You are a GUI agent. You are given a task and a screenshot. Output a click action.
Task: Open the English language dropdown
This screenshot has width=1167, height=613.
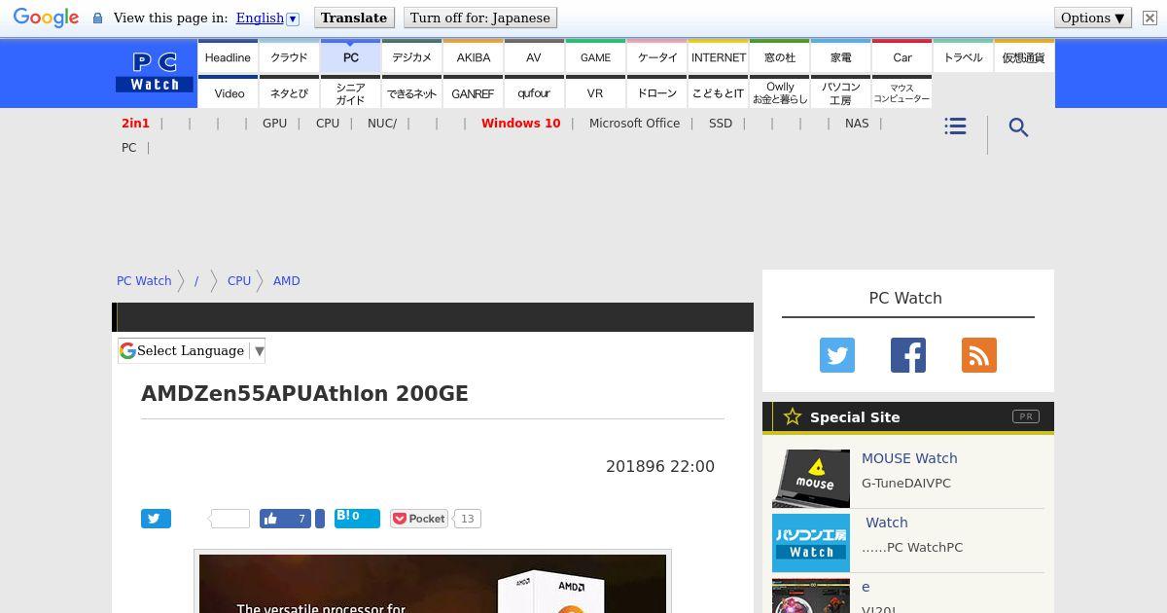coord(267,18)
